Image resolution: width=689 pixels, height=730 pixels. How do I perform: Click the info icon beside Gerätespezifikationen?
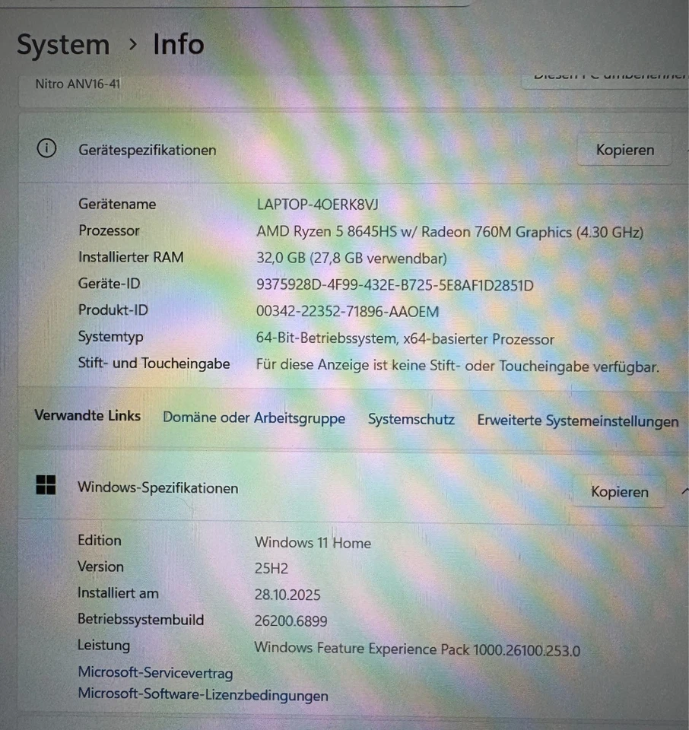pos(46,149)
